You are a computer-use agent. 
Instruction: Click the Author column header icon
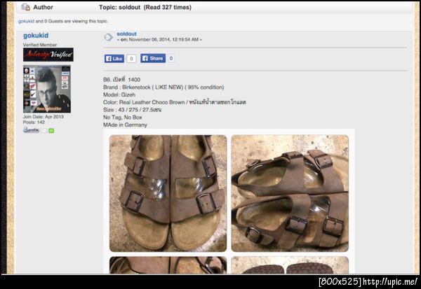coord(25,7)
